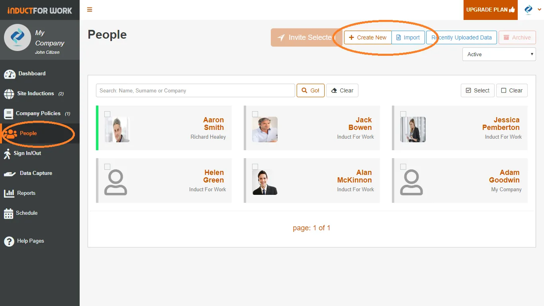Screen dimensions: 544x306
Task: Click Clear button next to Go!
Action: pos(342,90)
